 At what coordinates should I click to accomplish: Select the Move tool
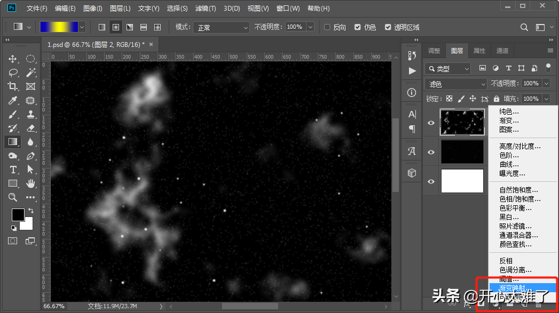click(x=13, y=59)
